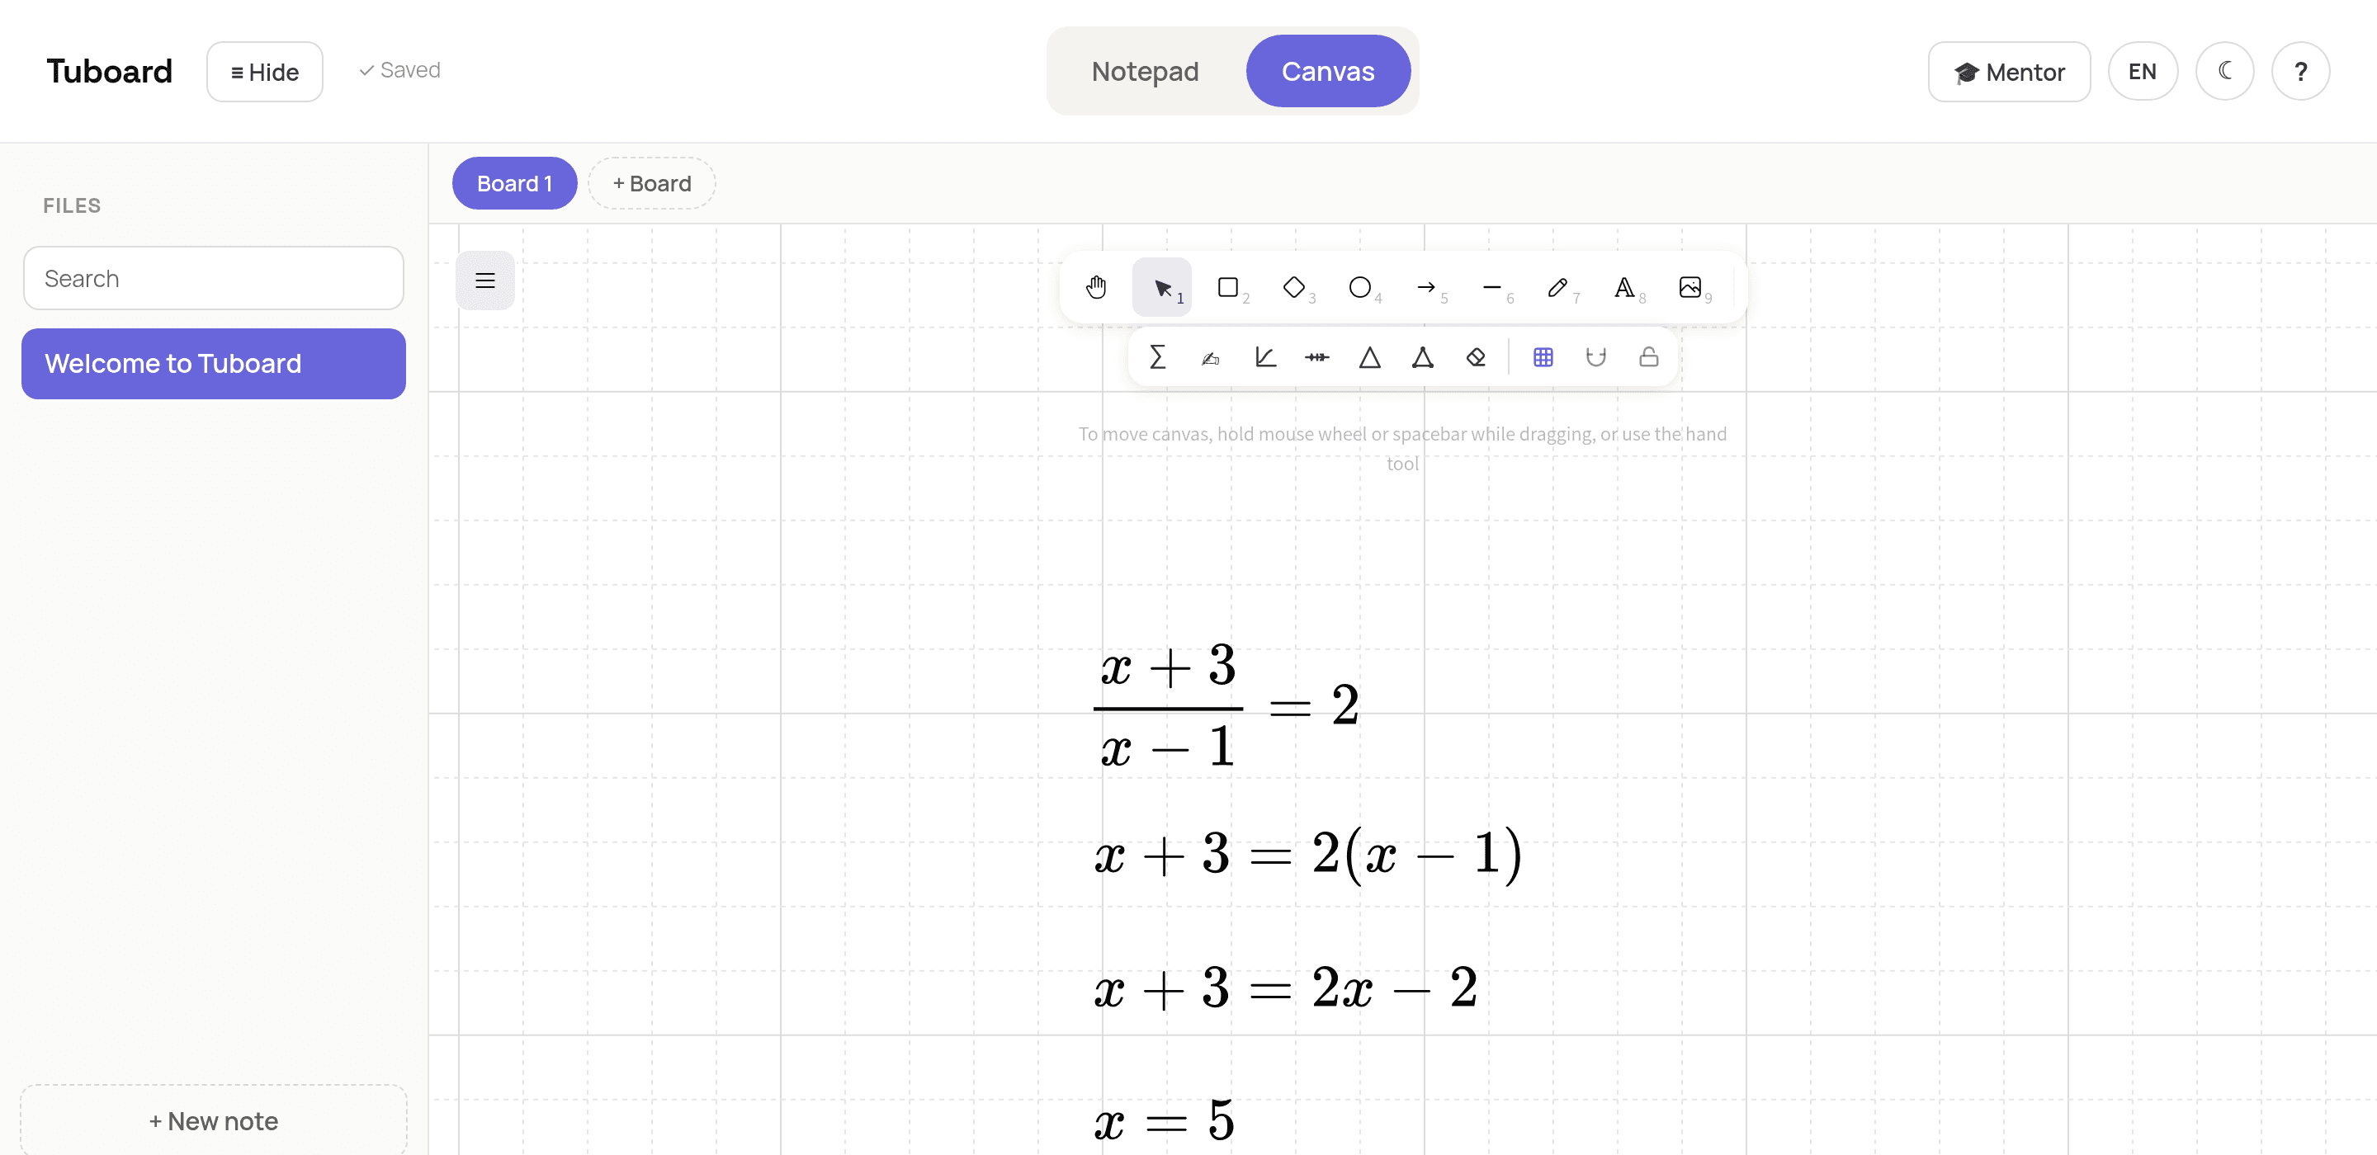Screen dimensions: 2377x1155
Task: Select the Hand pan tool
Action: click(x=1096, y=287)
